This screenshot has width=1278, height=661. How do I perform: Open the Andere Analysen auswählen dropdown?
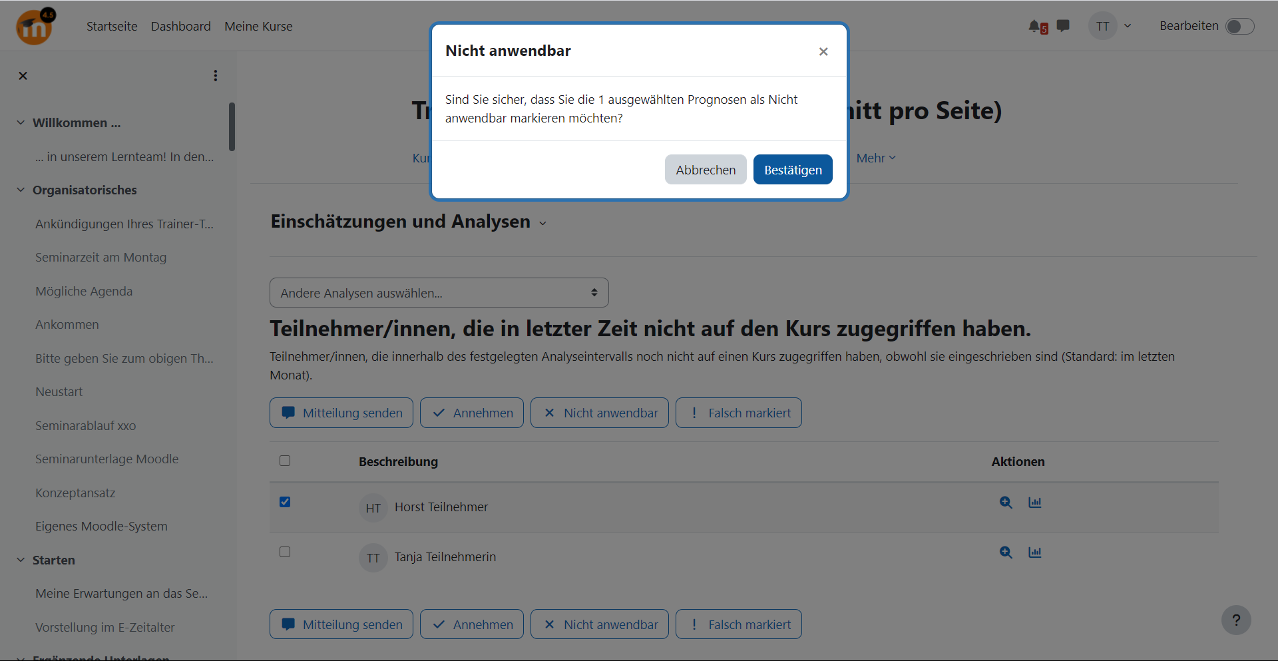439,293
